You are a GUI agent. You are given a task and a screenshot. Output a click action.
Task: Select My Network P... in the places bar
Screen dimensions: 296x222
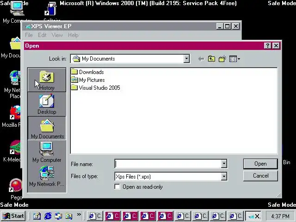click(47, 176)
